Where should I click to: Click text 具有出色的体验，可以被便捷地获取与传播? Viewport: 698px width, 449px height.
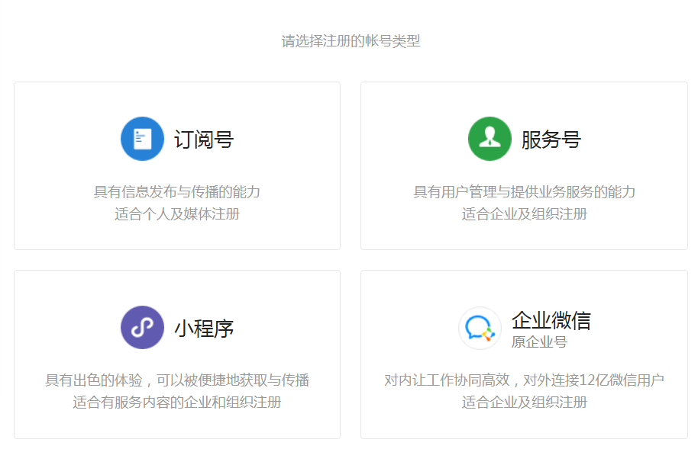point(176,380)
